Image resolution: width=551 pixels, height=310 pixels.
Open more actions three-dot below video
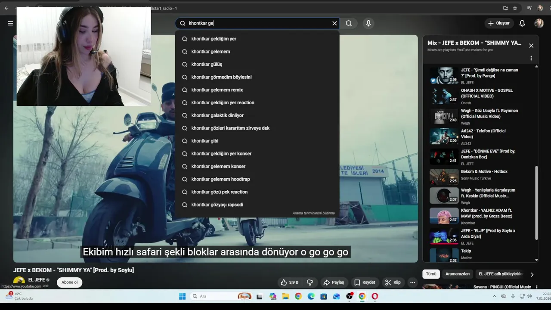click(x=412, y=282)
